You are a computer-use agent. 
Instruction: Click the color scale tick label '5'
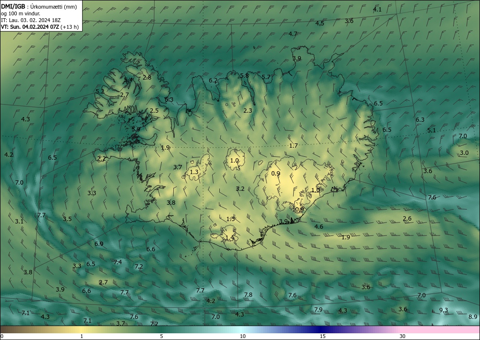(x=161, y=336)
